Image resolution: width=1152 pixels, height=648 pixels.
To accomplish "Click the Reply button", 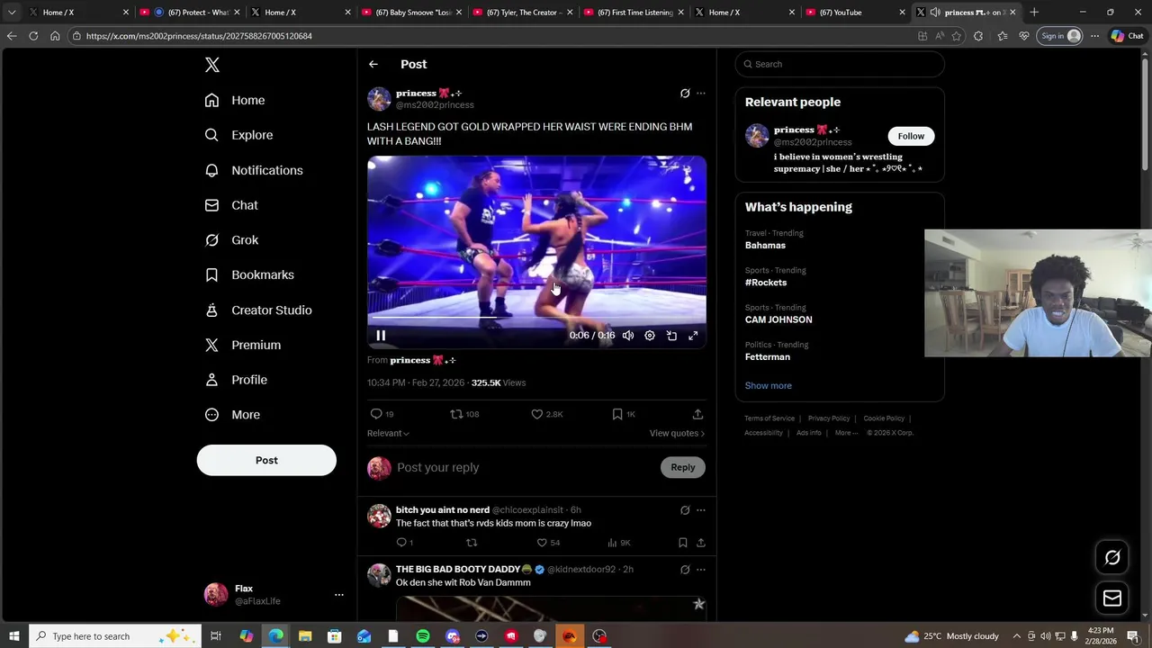I will (x=683, y=467).
